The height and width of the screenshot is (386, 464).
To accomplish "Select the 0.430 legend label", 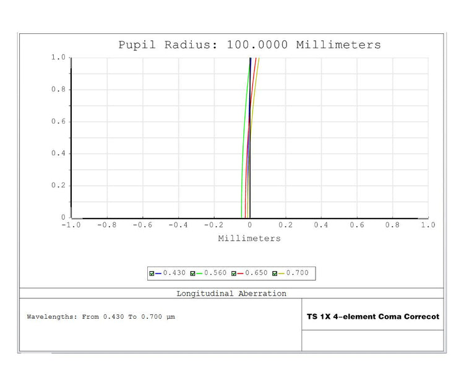I will 174,273.
